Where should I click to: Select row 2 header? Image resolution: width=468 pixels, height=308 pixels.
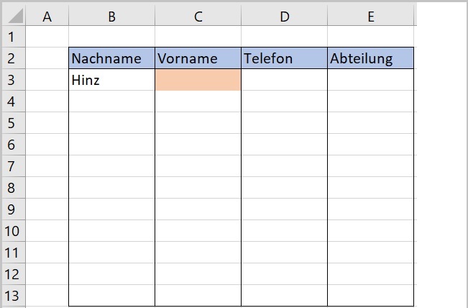[x=13, y=58]
